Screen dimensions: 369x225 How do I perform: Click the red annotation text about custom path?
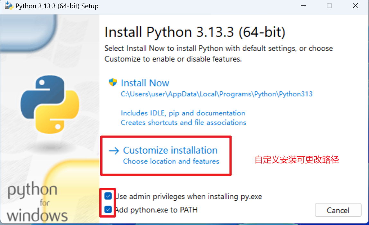(x=296, y=160)
